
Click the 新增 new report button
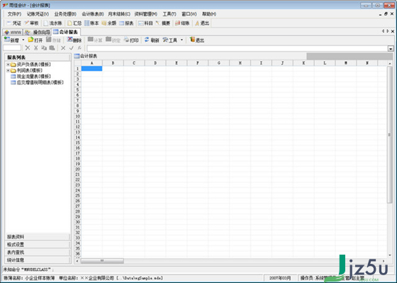pos(11,40)
